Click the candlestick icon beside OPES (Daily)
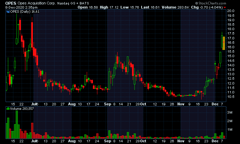Image resolution: width=240 pixels, height=144 pixels. [8, 12]
